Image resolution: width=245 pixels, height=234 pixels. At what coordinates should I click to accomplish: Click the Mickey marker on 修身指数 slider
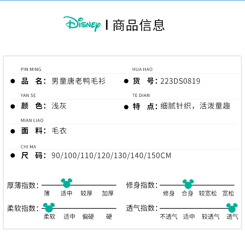(x=188, y=184)
